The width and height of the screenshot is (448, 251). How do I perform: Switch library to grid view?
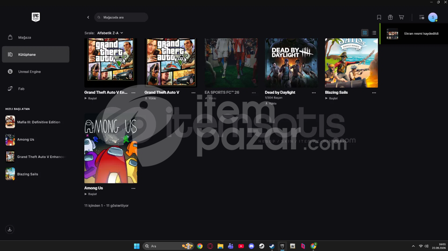pyautogui.click(x=365, y=33)
